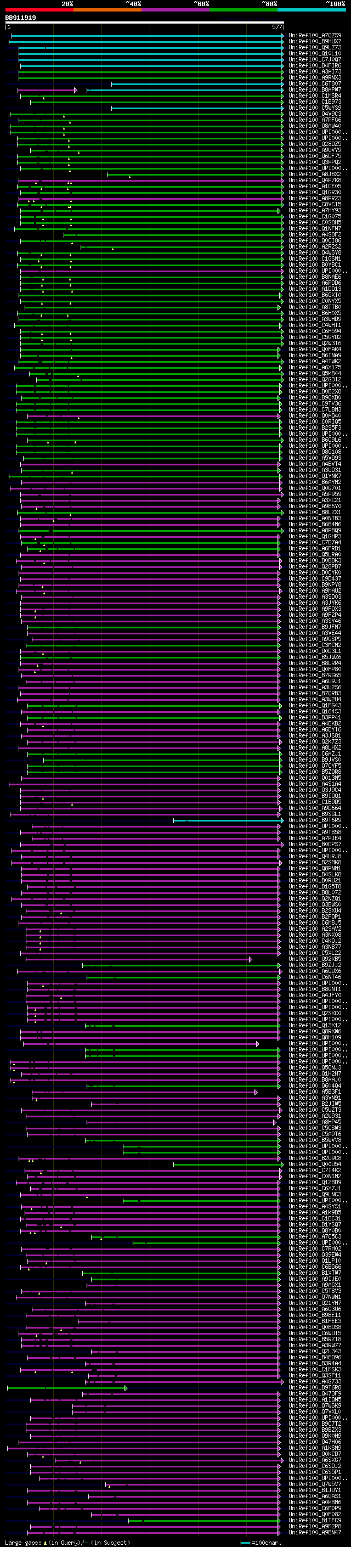Select the UniRef100_Q1GHP3 label
This screenshot has width=351, height=1547.
coord(315,536)
